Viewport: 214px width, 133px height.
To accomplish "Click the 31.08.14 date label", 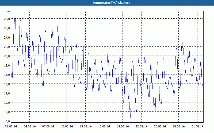I will pos(197,126).
